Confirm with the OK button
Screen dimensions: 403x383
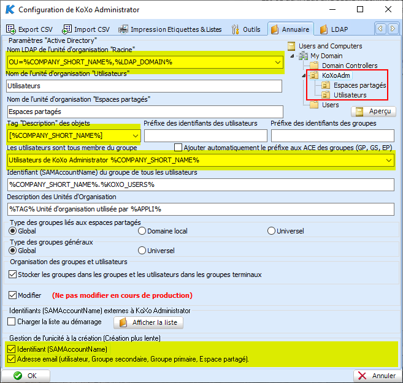26,376
